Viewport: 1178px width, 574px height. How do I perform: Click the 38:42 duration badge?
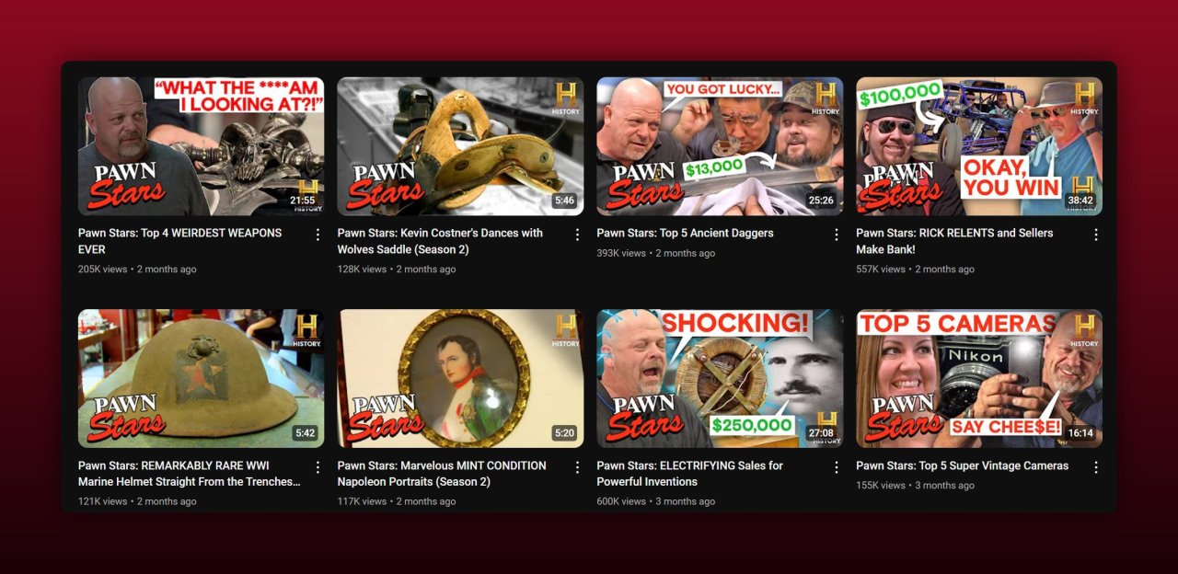[x=1080, y=201]
